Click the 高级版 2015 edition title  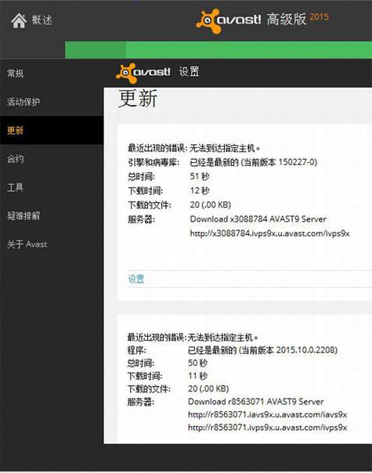pyautogui.click(x=298, y=19)
